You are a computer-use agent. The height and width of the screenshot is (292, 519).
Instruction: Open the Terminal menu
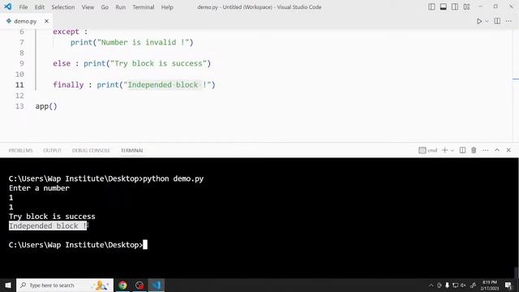144,7
